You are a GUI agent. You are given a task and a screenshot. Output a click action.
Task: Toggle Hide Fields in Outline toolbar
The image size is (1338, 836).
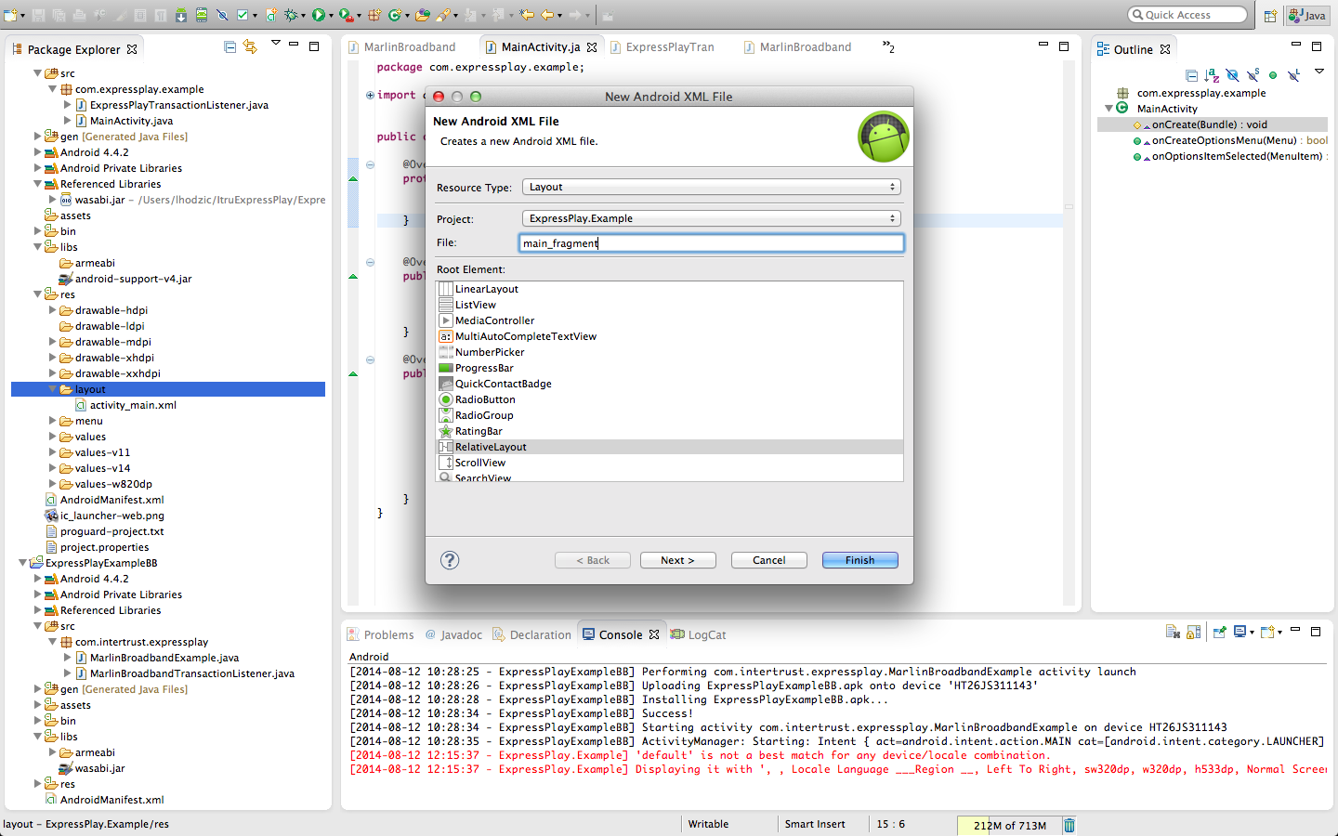pos(1232,75)
